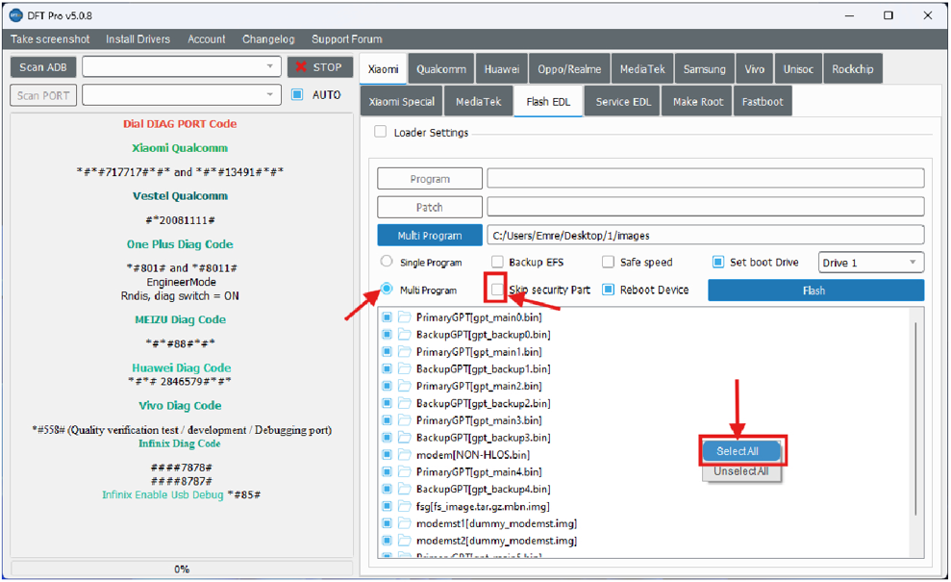Click the Scan PORT button
This screenshot has width=951, height=582.
(x=43, y=94)
